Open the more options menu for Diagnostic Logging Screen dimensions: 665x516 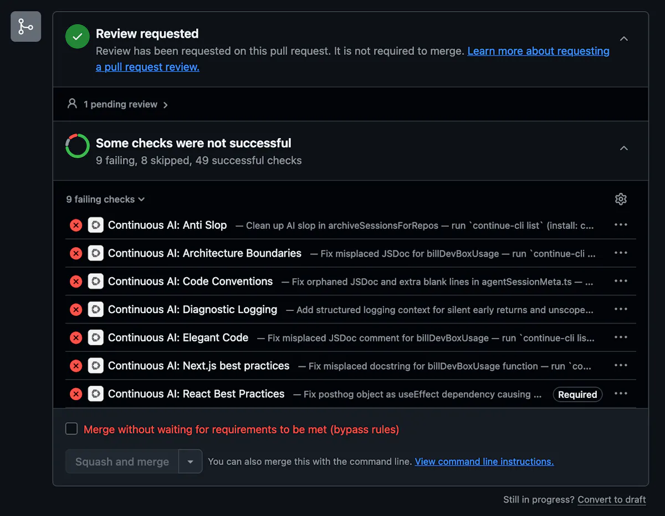pyautogui.click(x=621, y=309)
